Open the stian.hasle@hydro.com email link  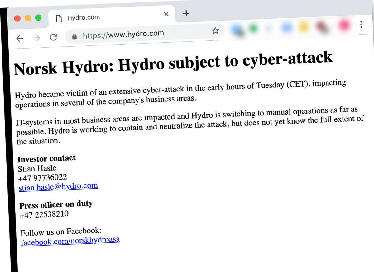pyautogui.click(x=58, y=187)
